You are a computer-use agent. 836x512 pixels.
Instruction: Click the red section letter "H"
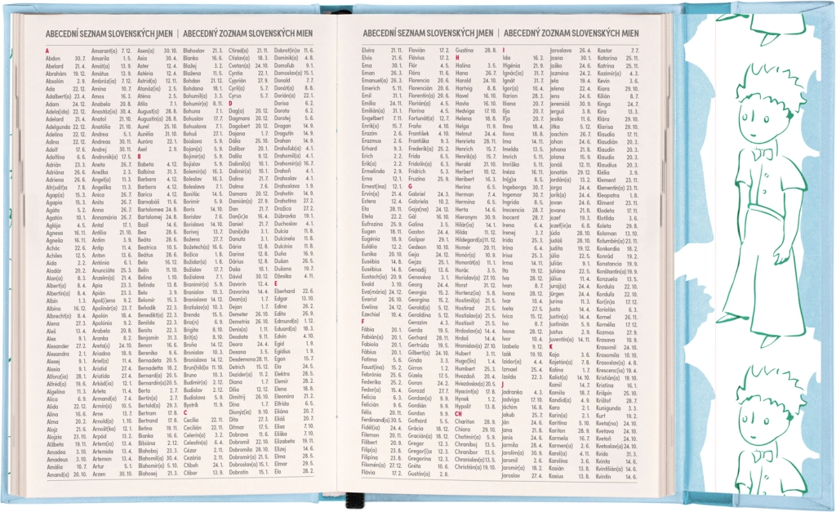(457, 58)
